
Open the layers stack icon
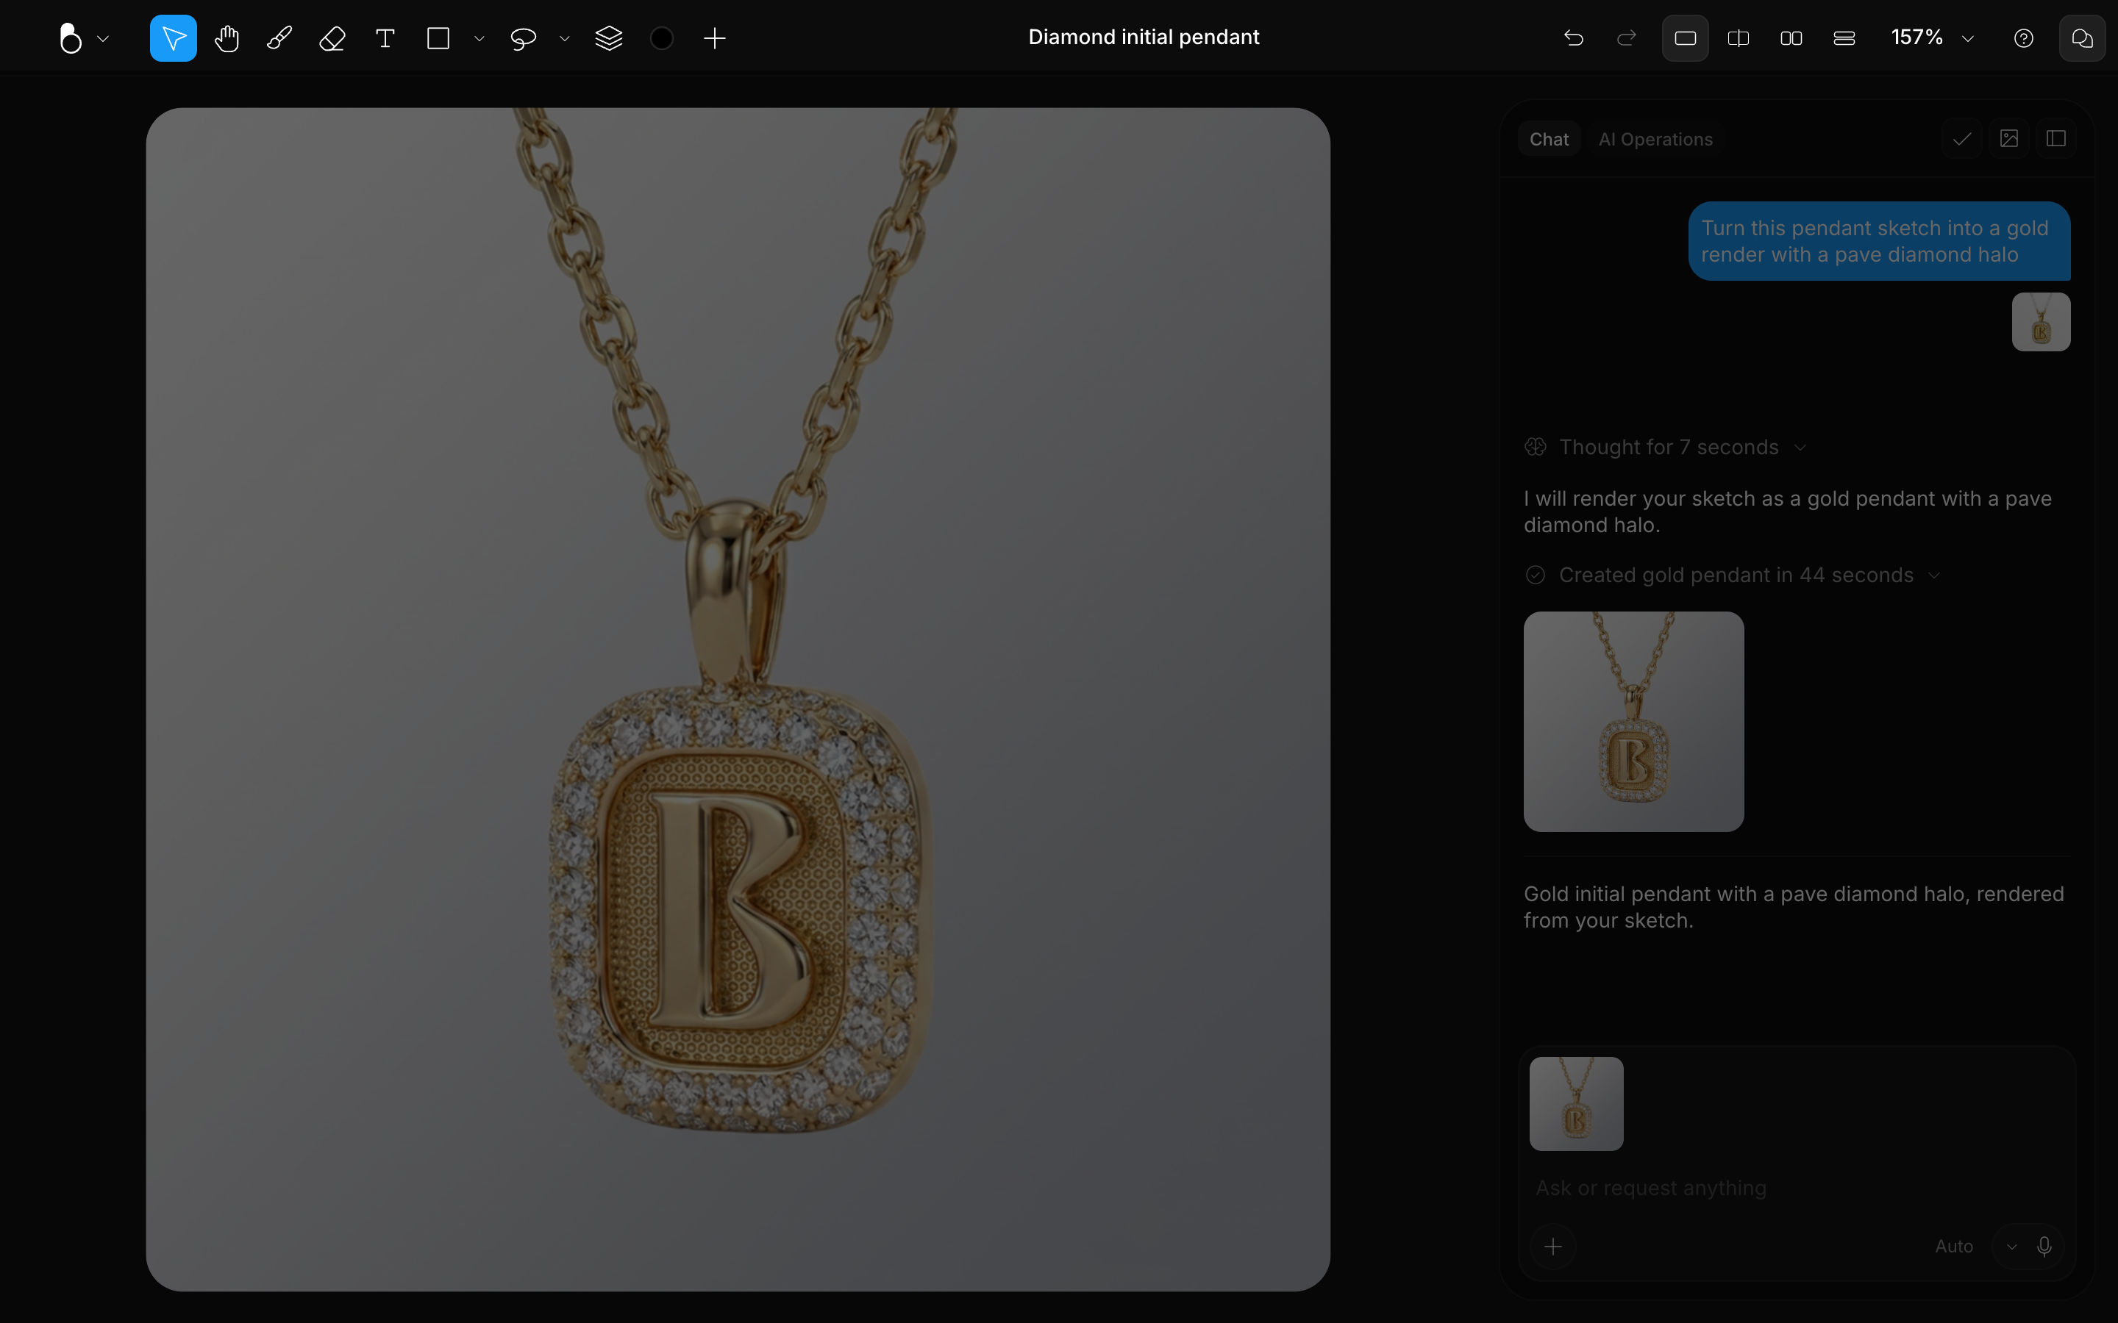tap(608, 37)
